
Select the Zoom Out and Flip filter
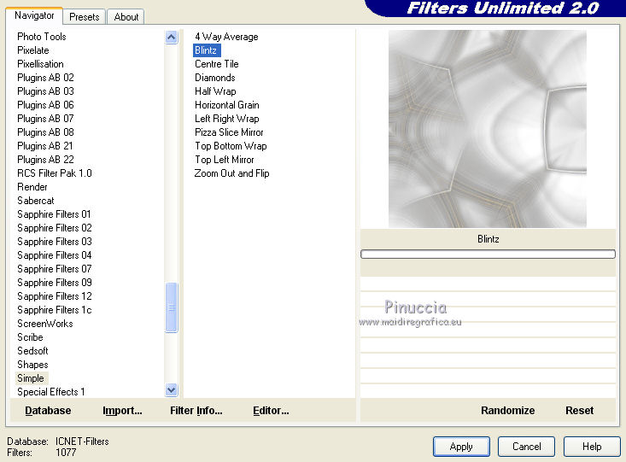coord(231,173)
